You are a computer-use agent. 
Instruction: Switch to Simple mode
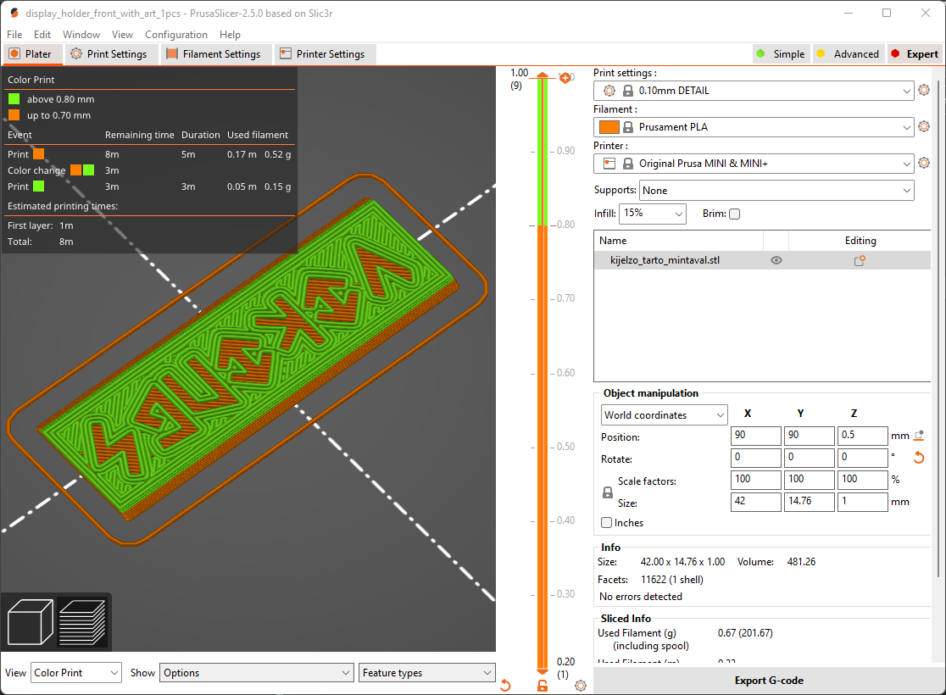point(782,53)
